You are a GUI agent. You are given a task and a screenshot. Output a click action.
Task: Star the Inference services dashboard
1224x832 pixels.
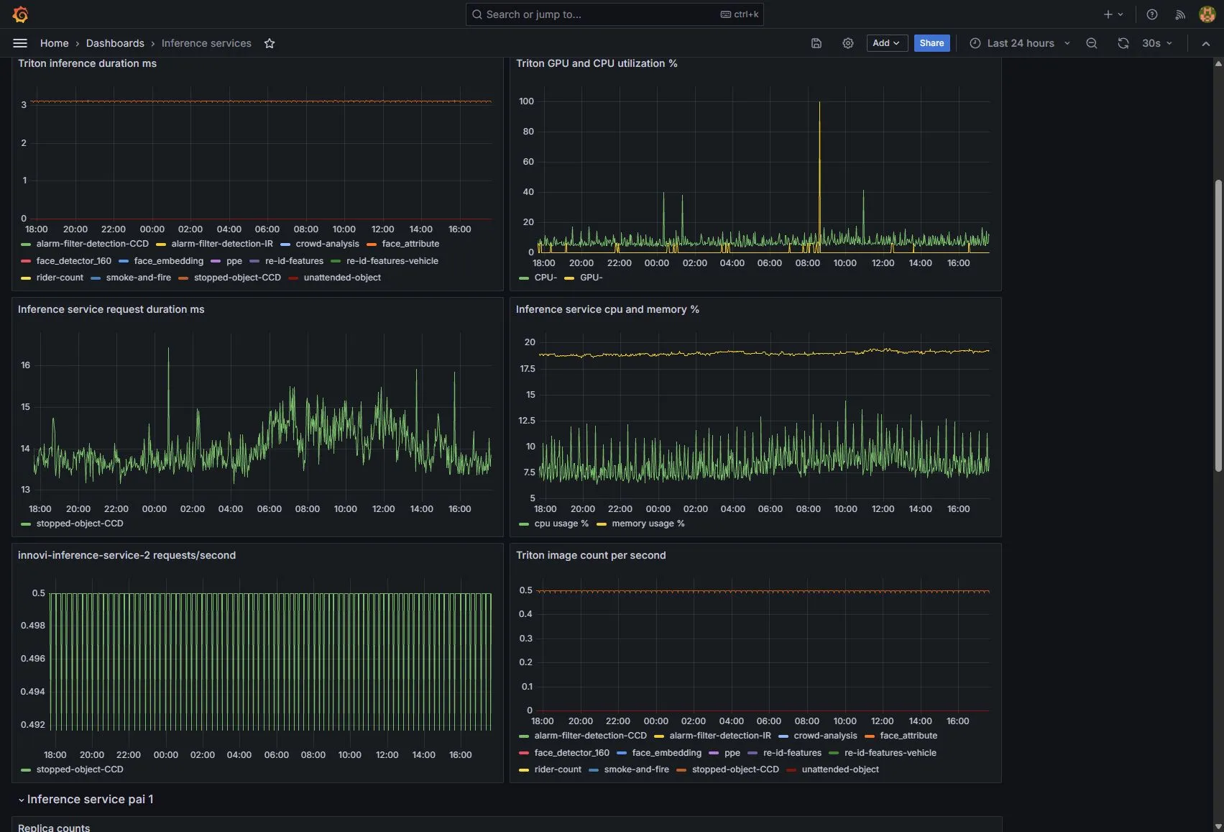pos(270,43)
